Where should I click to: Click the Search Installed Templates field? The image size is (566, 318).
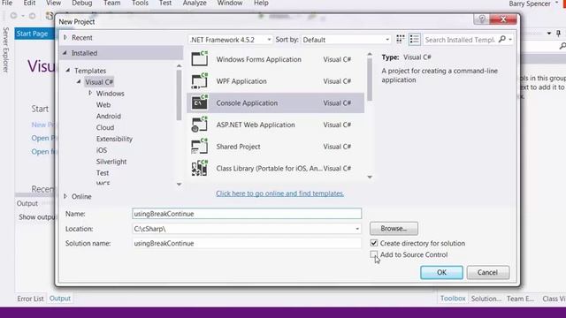(x=460, y=40)
